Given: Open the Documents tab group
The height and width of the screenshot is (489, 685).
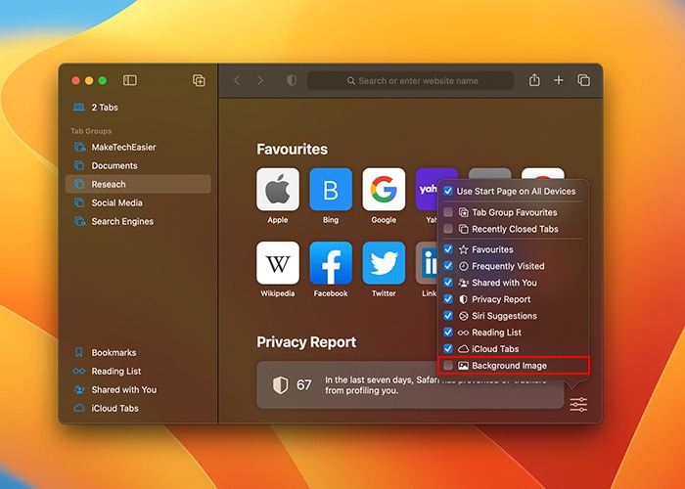Looking at the screenshot, I should pos(138,165).
